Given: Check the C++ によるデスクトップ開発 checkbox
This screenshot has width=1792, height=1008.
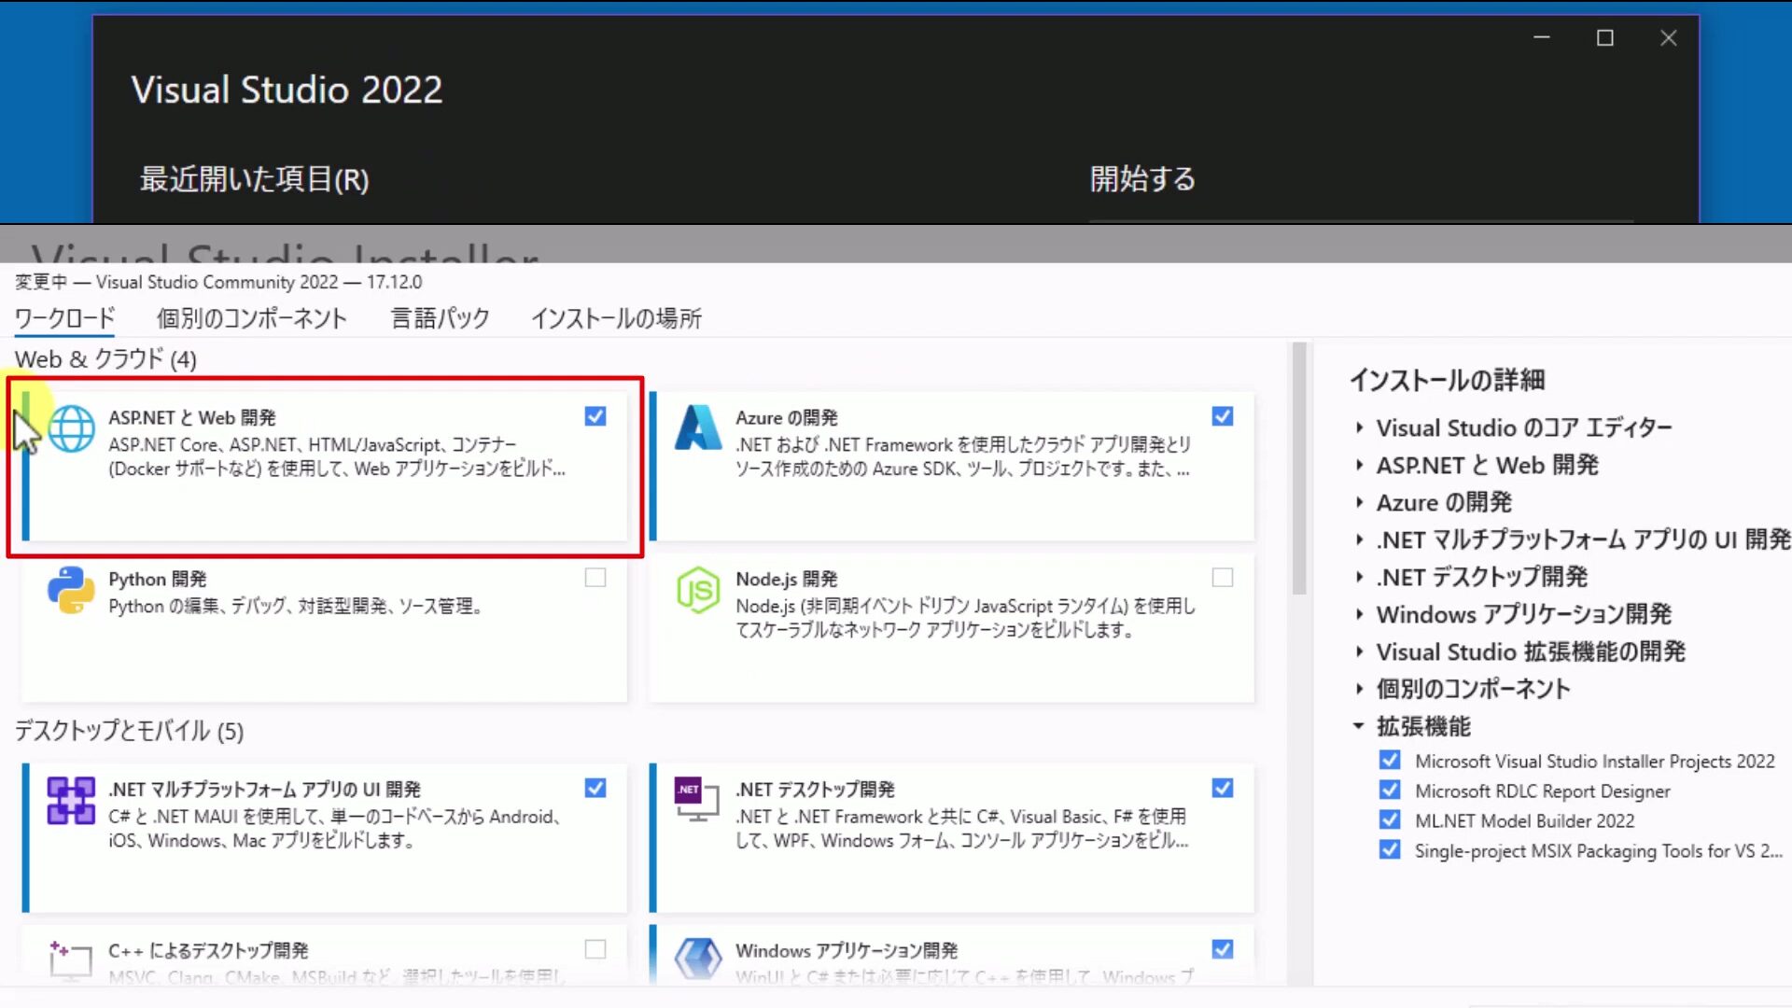Looking at the screenshot, I should tap(595, 949).
